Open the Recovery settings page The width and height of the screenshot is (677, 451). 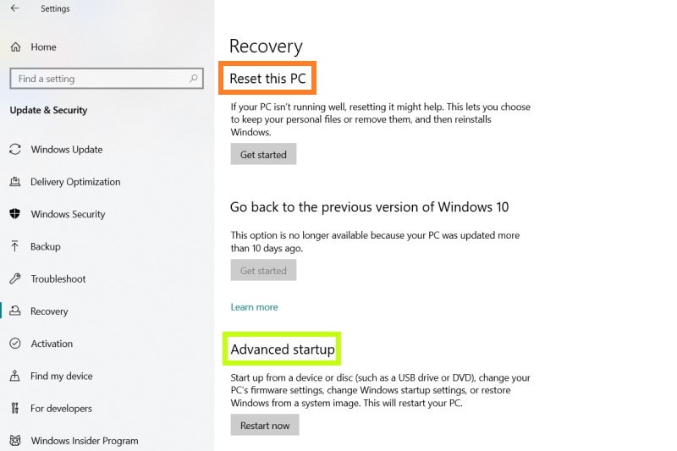click(49, 311)
